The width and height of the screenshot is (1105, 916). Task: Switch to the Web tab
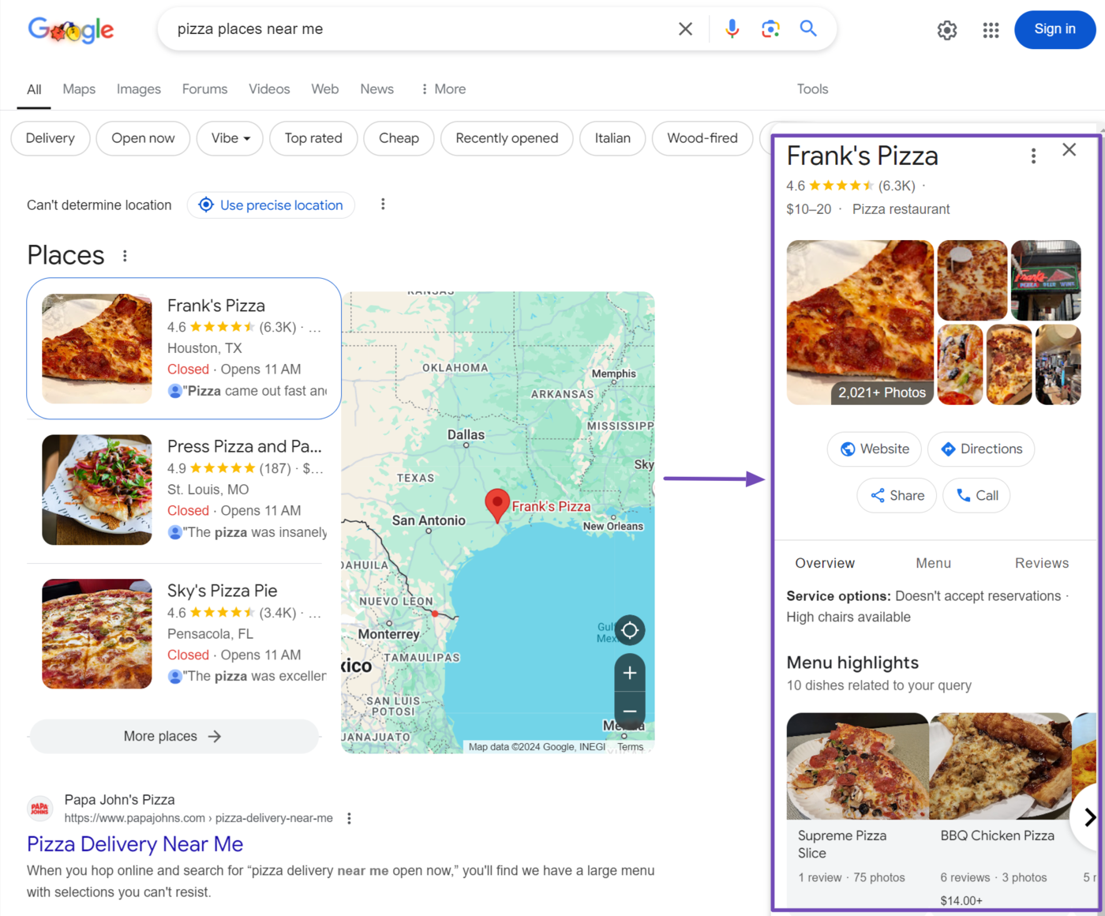tap(325, 89)
